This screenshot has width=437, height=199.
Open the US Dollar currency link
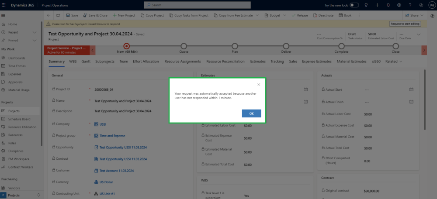point(106,182)
